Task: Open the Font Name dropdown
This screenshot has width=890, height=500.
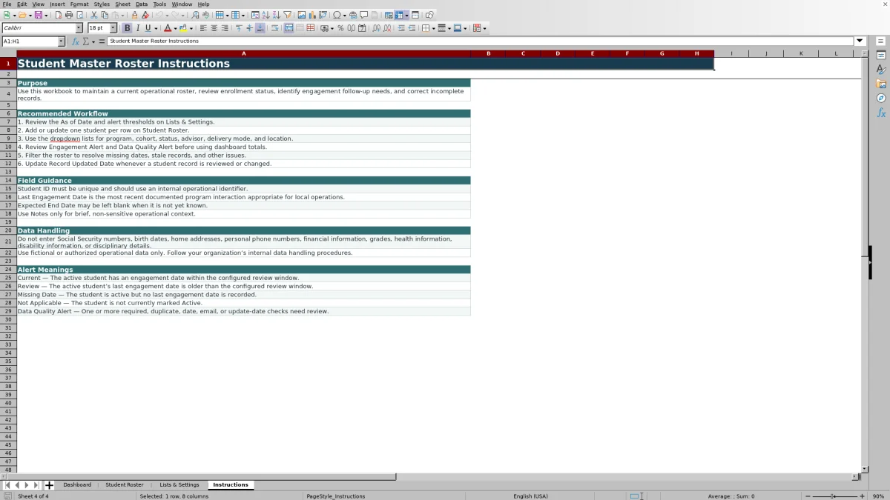Action: (x=79, y=28)
